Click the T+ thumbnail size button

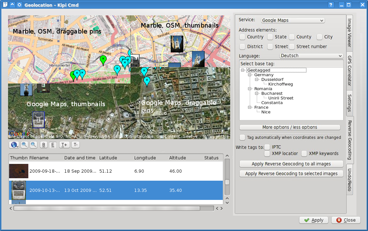pyautogui.click(x=64, y=145)
